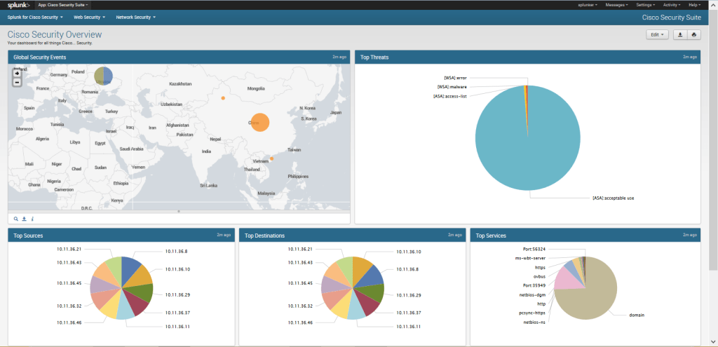Click the Top Sources panel title
The image size is (718, 347).
[x=28, y=236]
